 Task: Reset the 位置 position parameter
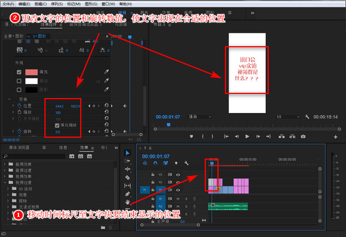click(106, 106)
